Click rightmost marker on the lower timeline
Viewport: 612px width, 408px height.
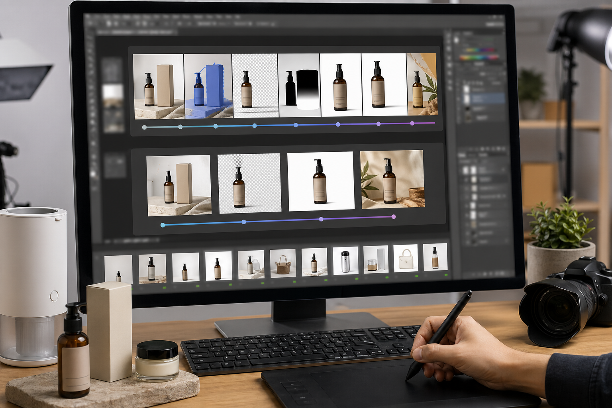[x=394, y=217]
